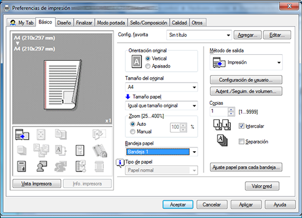Click the printer icon in the title bar
The height and width of the screenshot is (218, 302).
(7, 8)
